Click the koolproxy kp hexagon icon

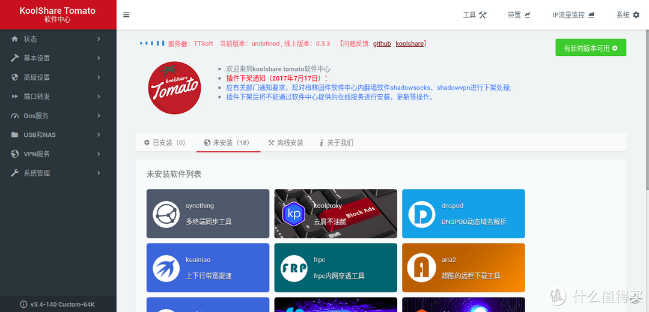pos(294,214)
